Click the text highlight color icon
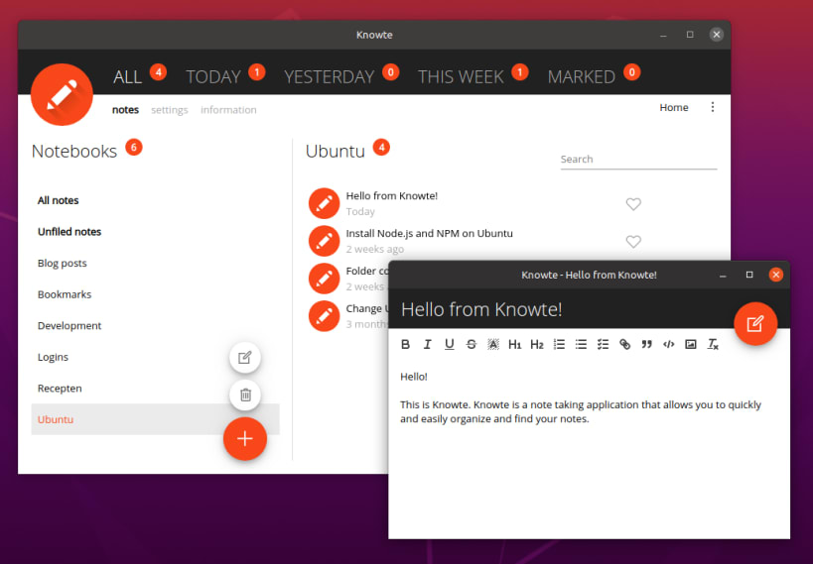 (x=493, y=344)
